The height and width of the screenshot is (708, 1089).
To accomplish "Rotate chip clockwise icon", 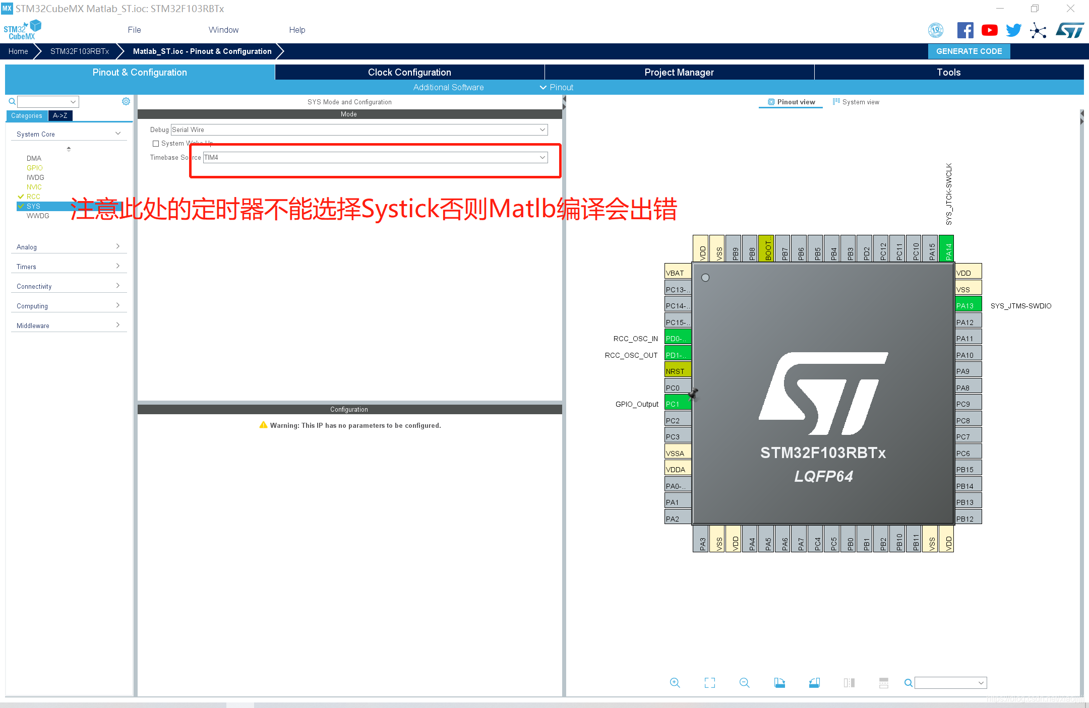I will (x=779, y=683).
